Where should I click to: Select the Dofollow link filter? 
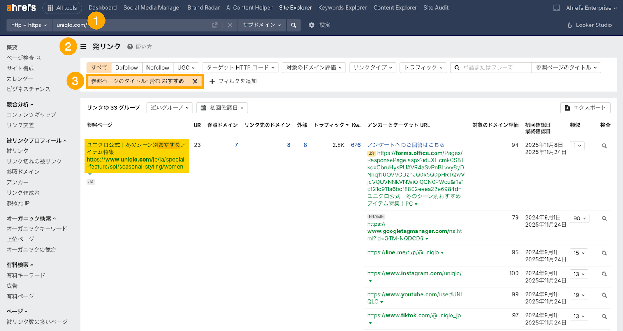[x=127, y=67]
